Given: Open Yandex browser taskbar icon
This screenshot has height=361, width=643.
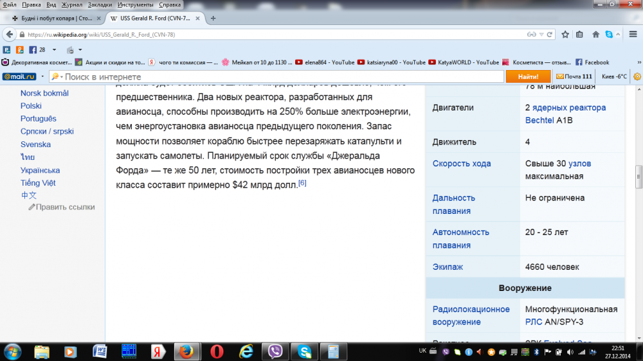Looking at the screenshot, I should (158, 351).
